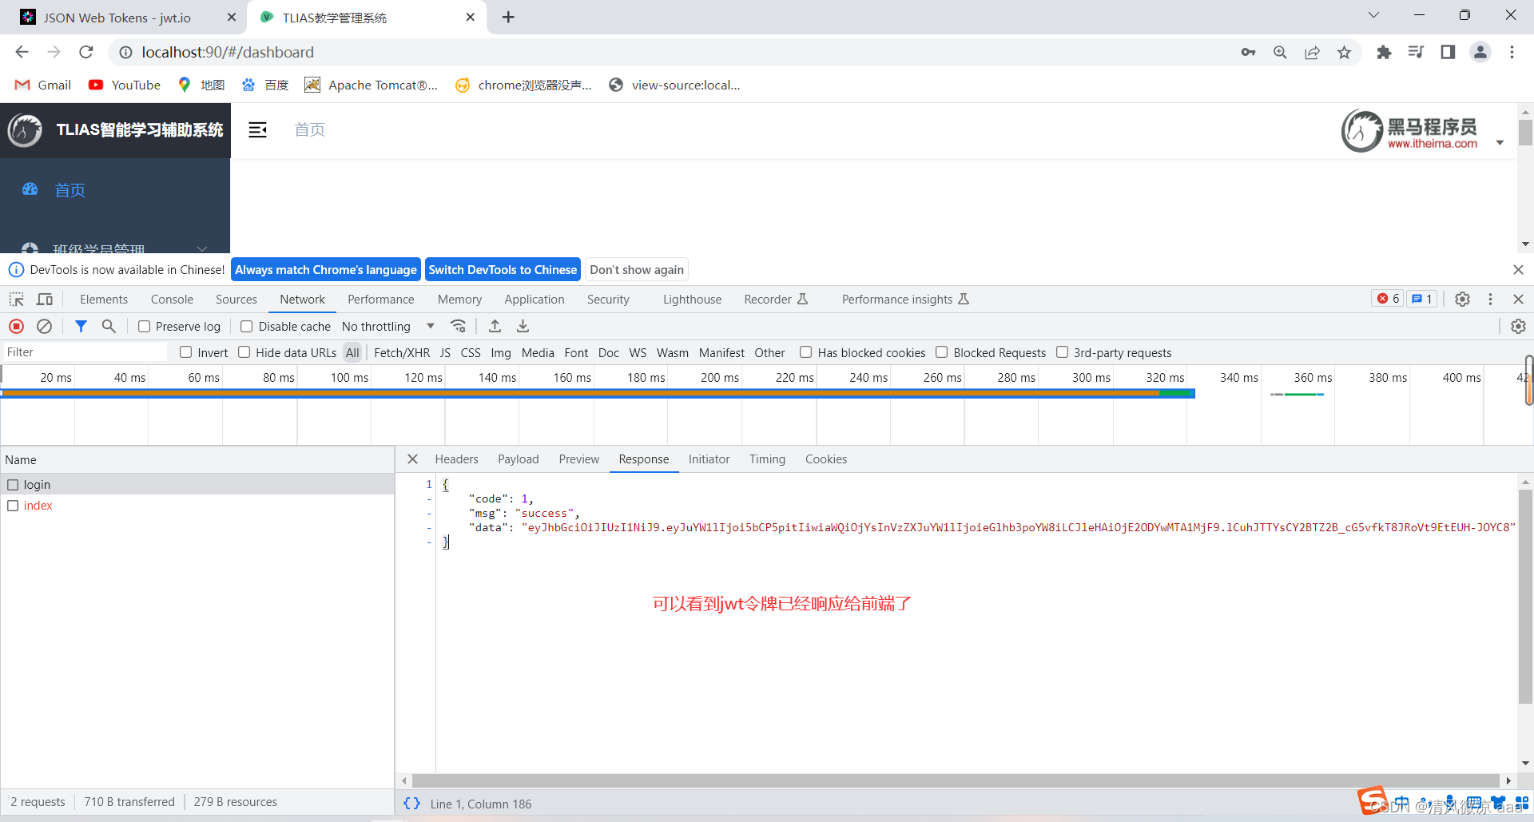
Task: Check Blocked Requests checkbox
Action: (x=942, y=352)
